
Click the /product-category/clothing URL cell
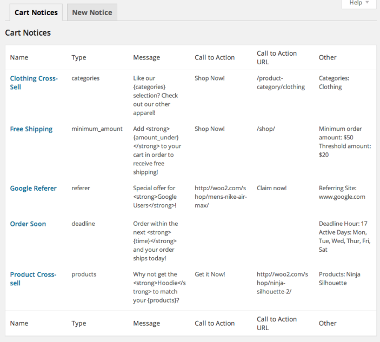(281, 82)
